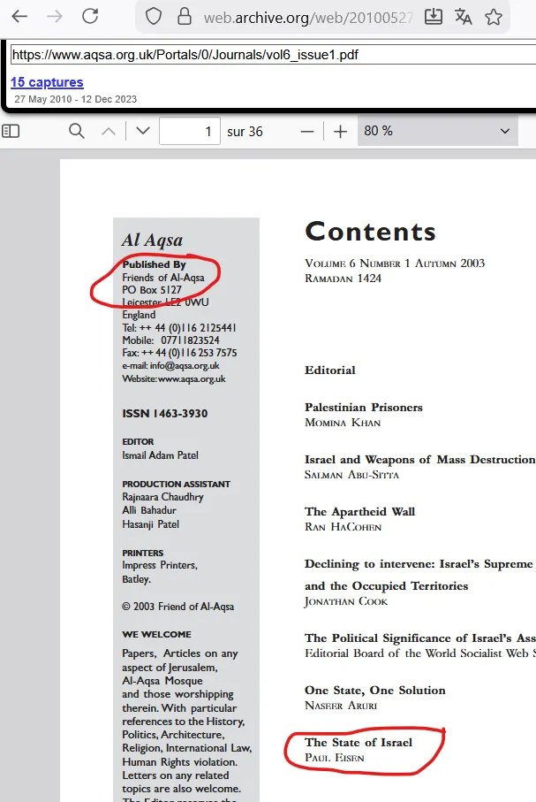Click the 'Editorial' contents entry
This screenshot has width=536, height=802.
click(330, 370)
